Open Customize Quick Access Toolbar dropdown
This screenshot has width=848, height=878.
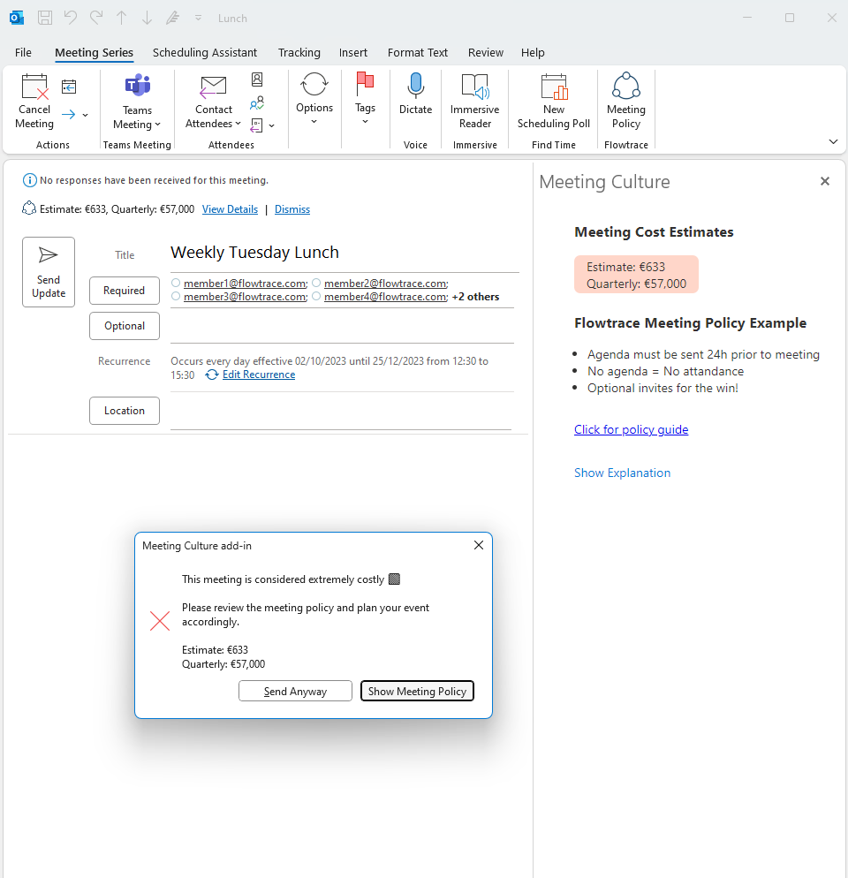[198, 18]
